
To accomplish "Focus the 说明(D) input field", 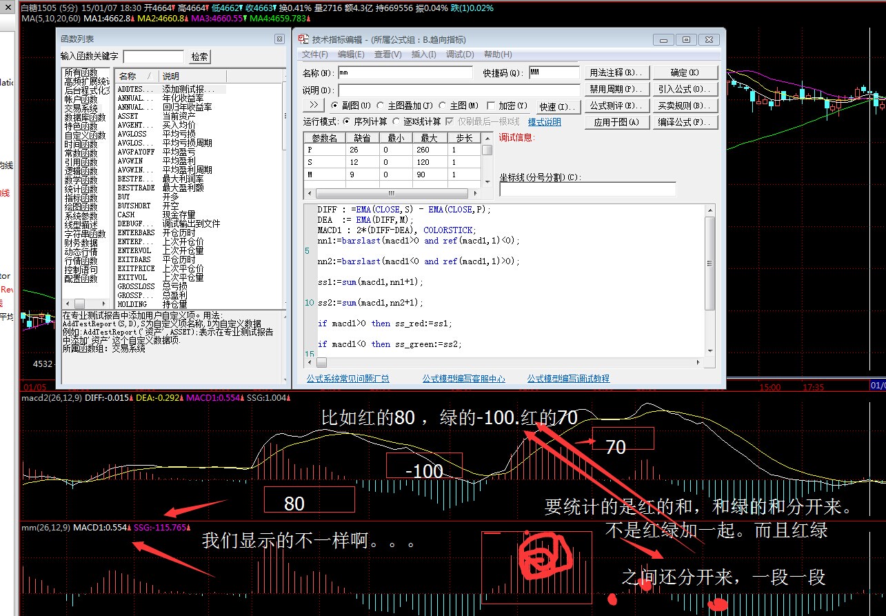I will tap(459, 90).
